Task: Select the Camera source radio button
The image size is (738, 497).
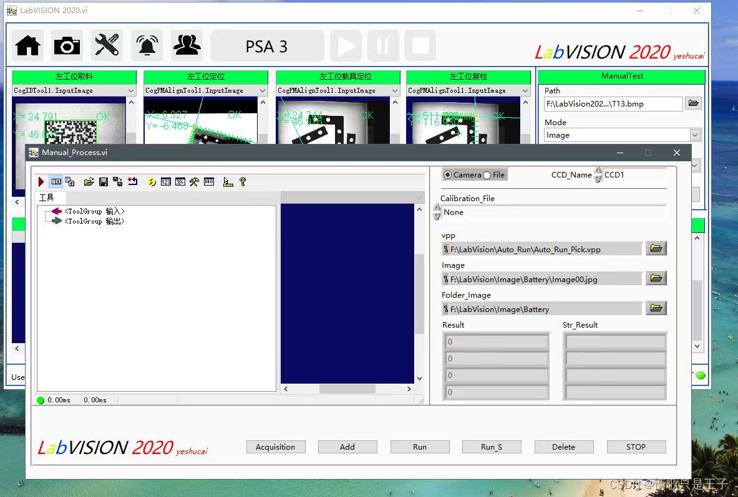Action: pos(447,175)
